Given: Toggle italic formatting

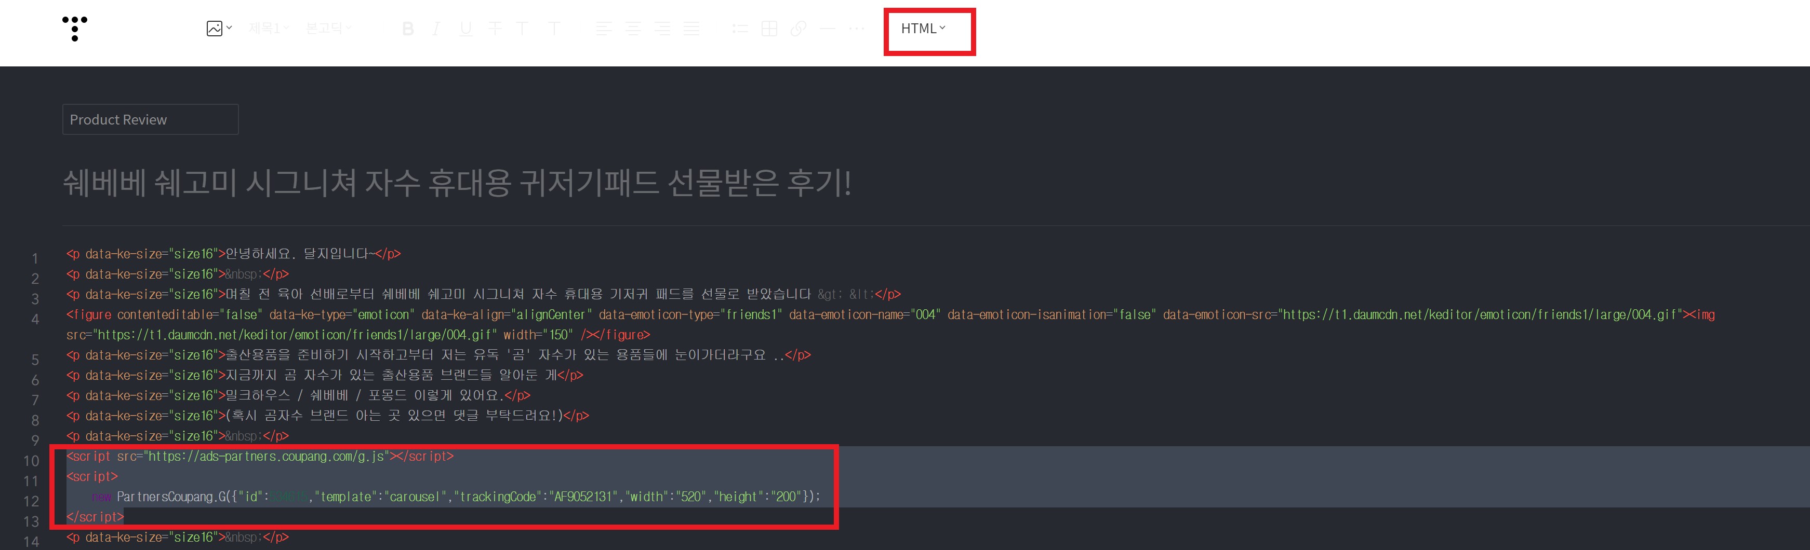Looking at the screenshot, I should [x=436, y=29].
